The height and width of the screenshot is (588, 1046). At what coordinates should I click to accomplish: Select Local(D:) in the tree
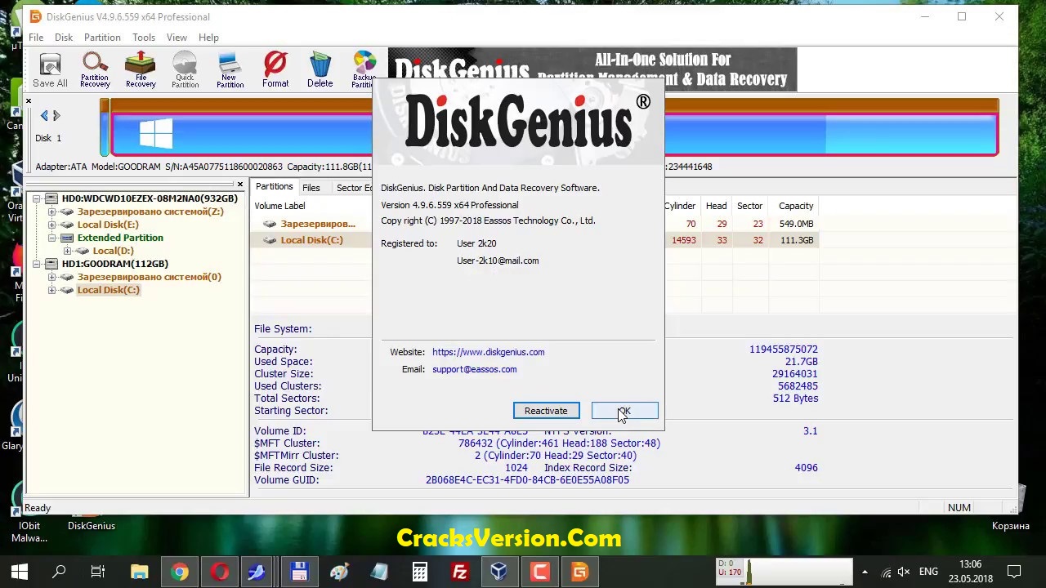pos(113,251)
